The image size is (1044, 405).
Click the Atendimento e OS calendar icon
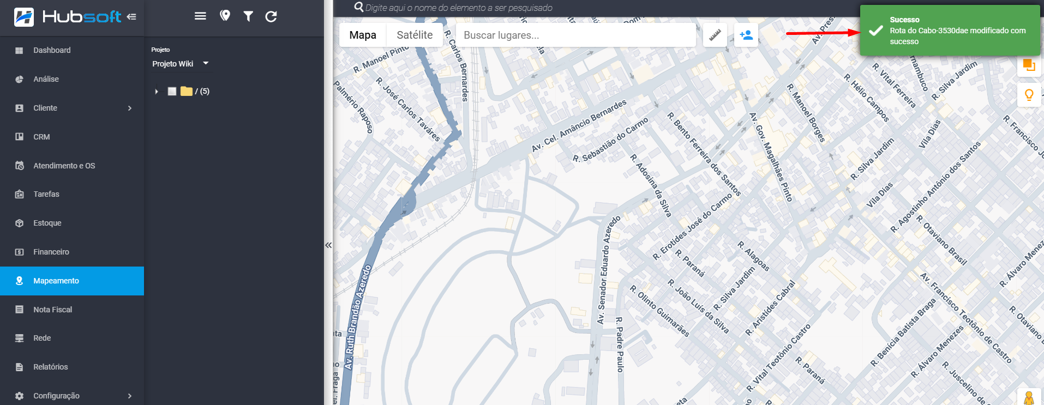[x=19, y=166]
